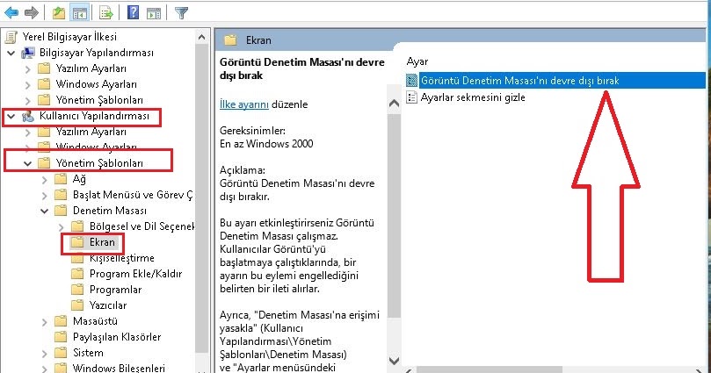Select Masaüstü in the tree
Screen dimensions: 711x373
pyautogui.click(x=95, y=321)
